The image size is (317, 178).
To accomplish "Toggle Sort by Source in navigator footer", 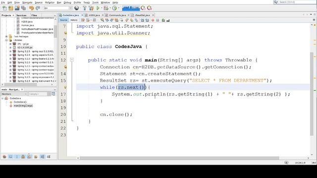I will click(49, 157).
